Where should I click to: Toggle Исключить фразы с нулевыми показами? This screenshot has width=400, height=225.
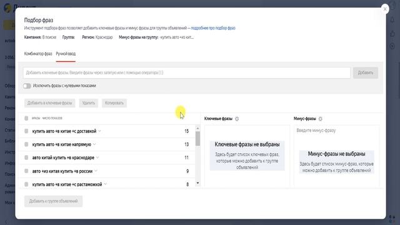point(27,86)
